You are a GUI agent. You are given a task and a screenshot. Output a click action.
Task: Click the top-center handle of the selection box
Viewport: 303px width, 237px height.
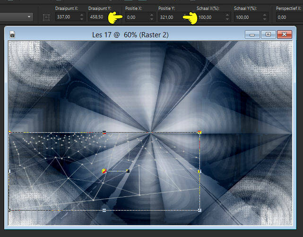[x=104, y=132]
